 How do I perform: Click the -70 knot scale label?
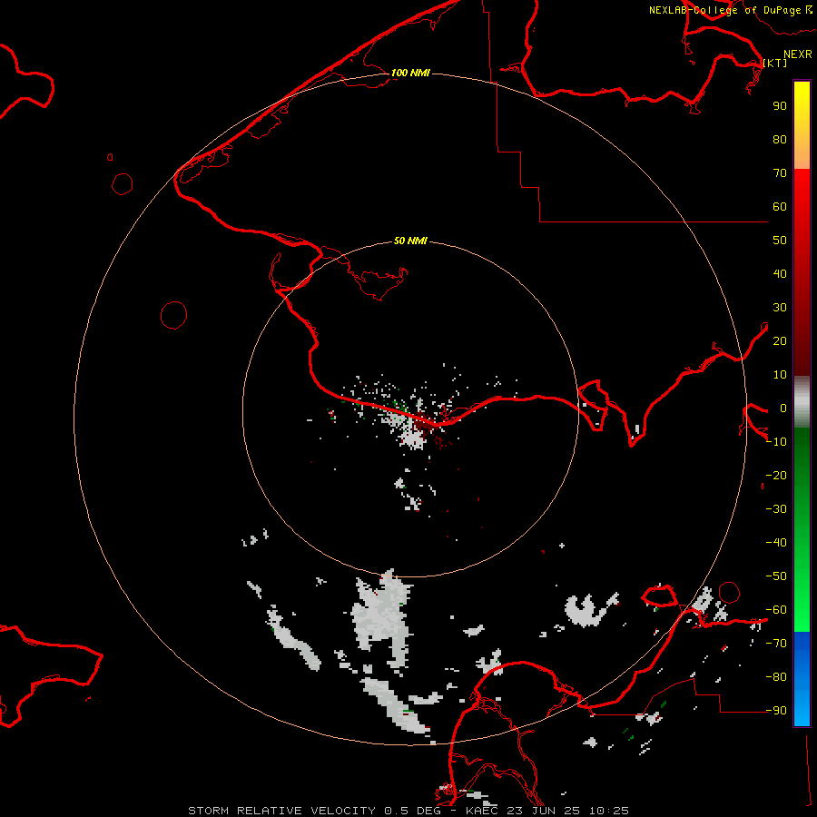[776, 644]
